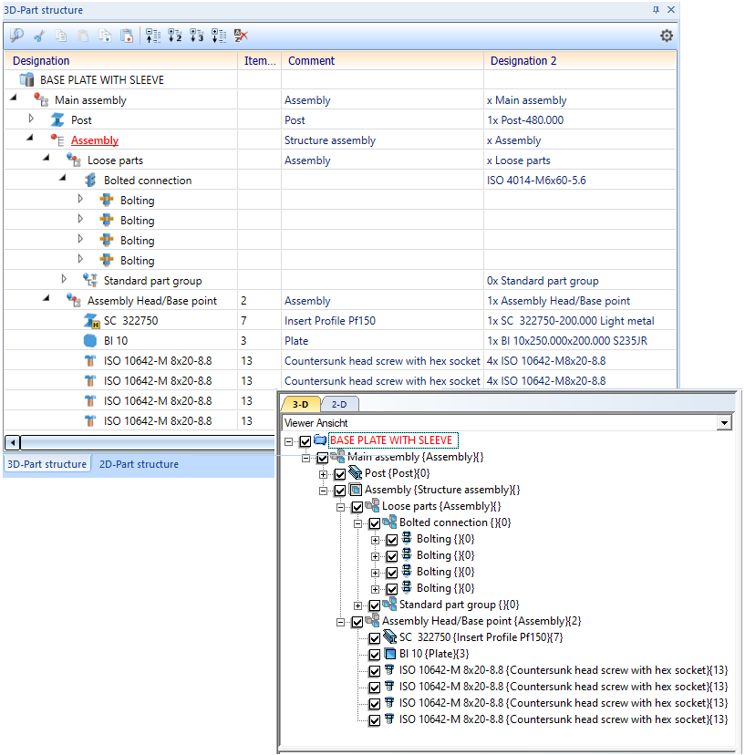745x755 pixels.
Task: Click the horizontal scrollbar left arrow
Action: click(x=12, y=443)
